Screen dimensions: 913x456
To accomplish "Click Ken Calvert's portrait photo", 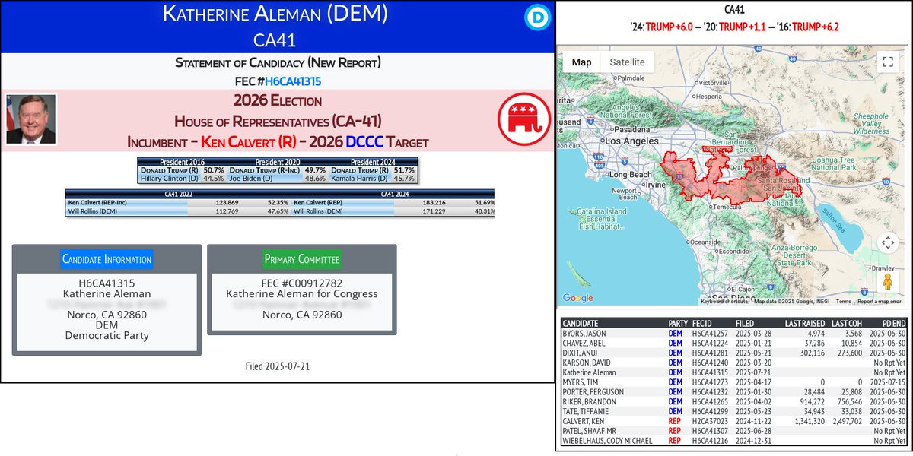I will (31, 119).
